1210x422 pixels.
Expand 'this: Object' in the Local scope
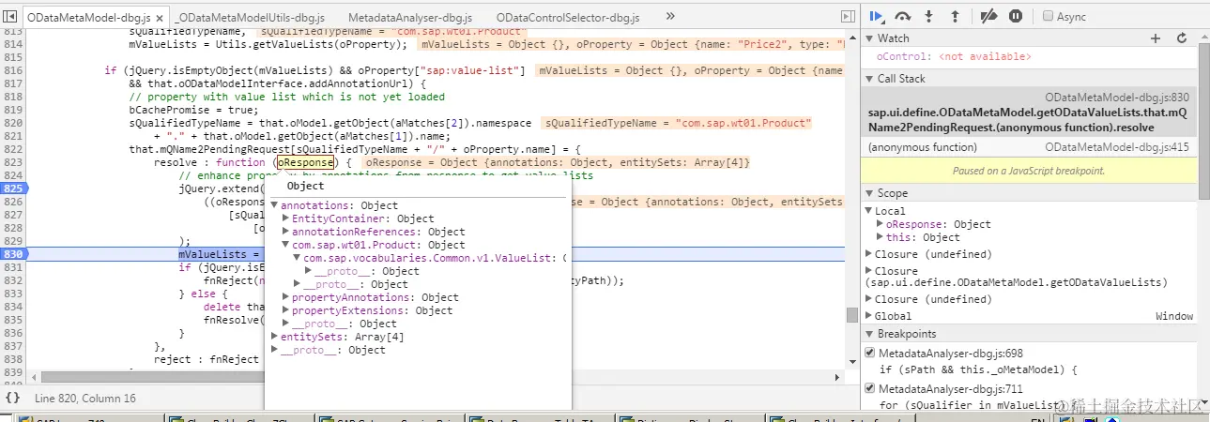[x=881, y=237]
